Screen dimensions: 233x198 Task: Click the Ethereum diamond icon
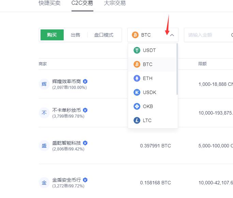[137, 78]
